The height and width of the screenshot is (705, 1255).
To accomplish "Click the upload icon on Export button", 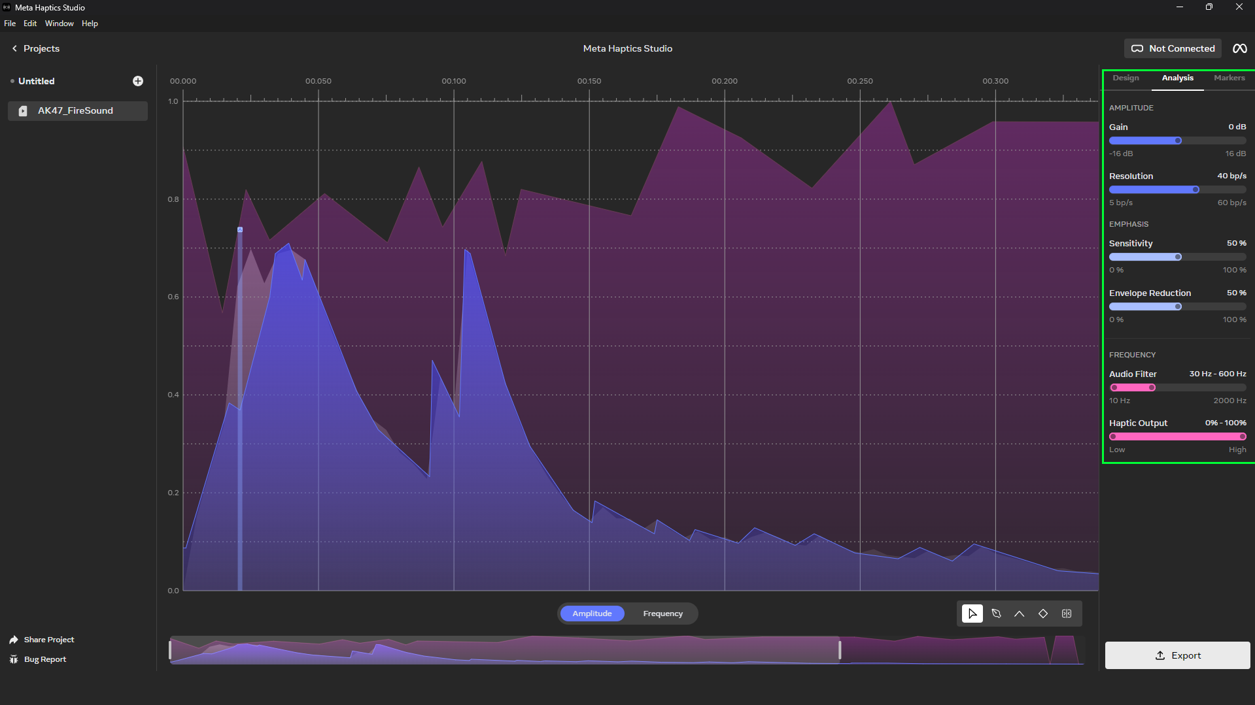I will click(x=1160, y=655).
